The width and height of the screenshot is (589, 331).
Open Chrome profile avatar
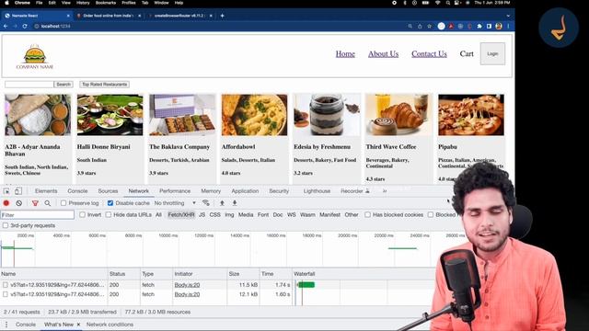coord(499,27)
